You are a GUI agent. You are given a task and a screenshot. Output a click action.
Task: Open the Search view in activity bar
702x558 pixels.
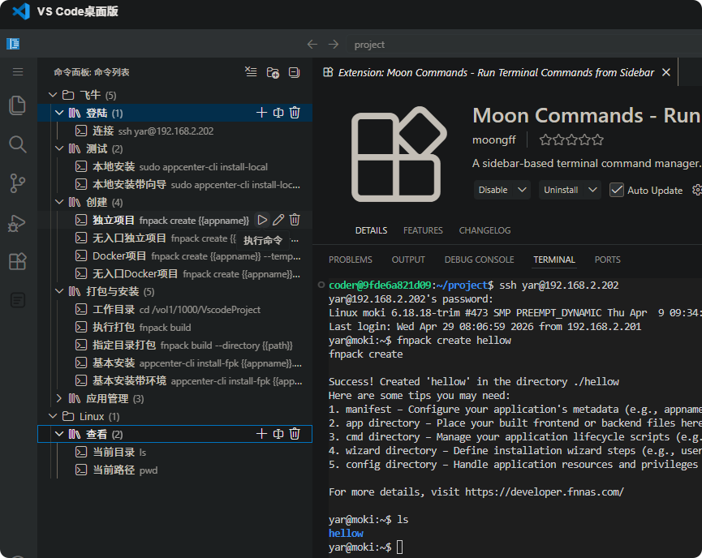click(18, 144)
